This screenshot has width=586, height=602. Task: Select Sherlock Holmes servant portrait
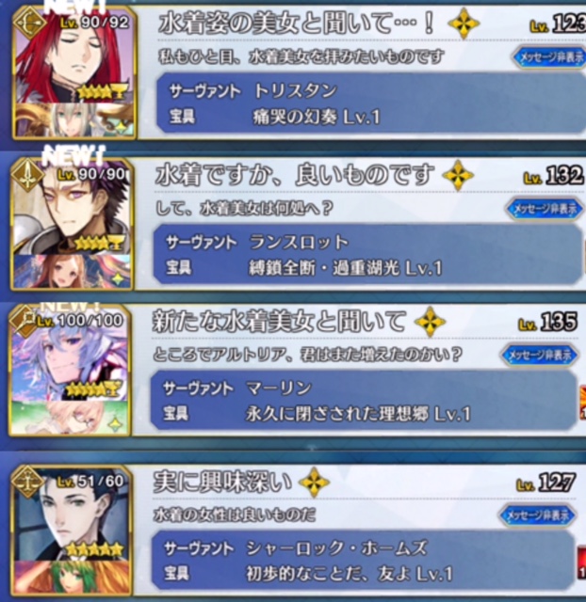[x=72, y=515]
